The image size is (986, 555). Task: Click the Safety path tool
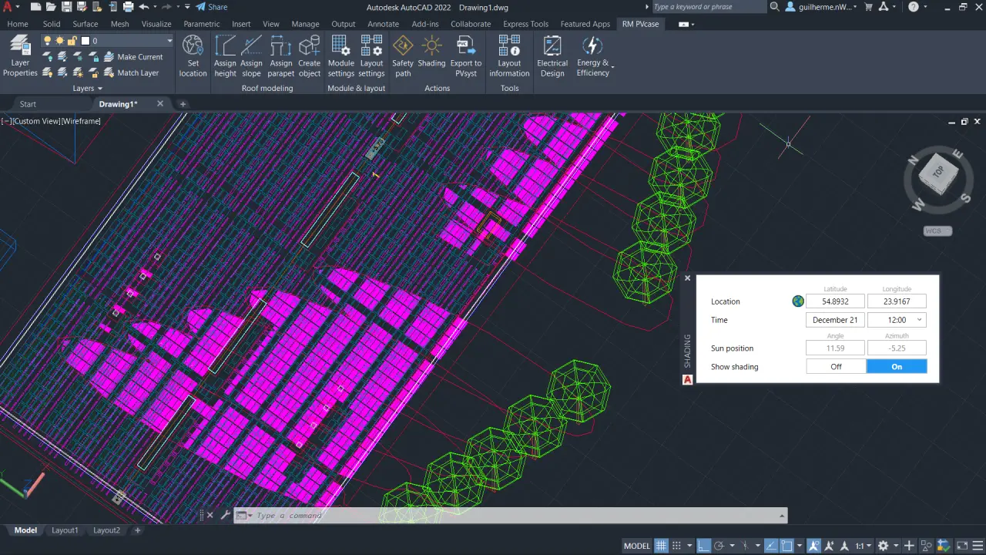click(402, 55)
